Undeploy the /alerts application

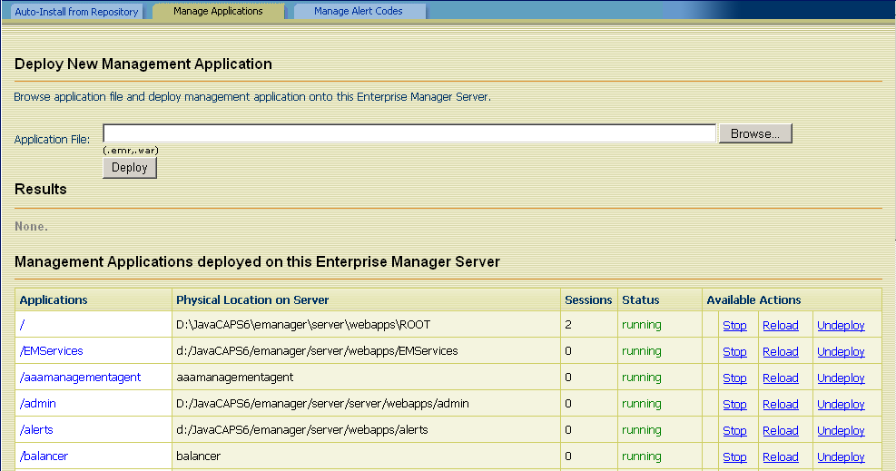coord(841,430)
